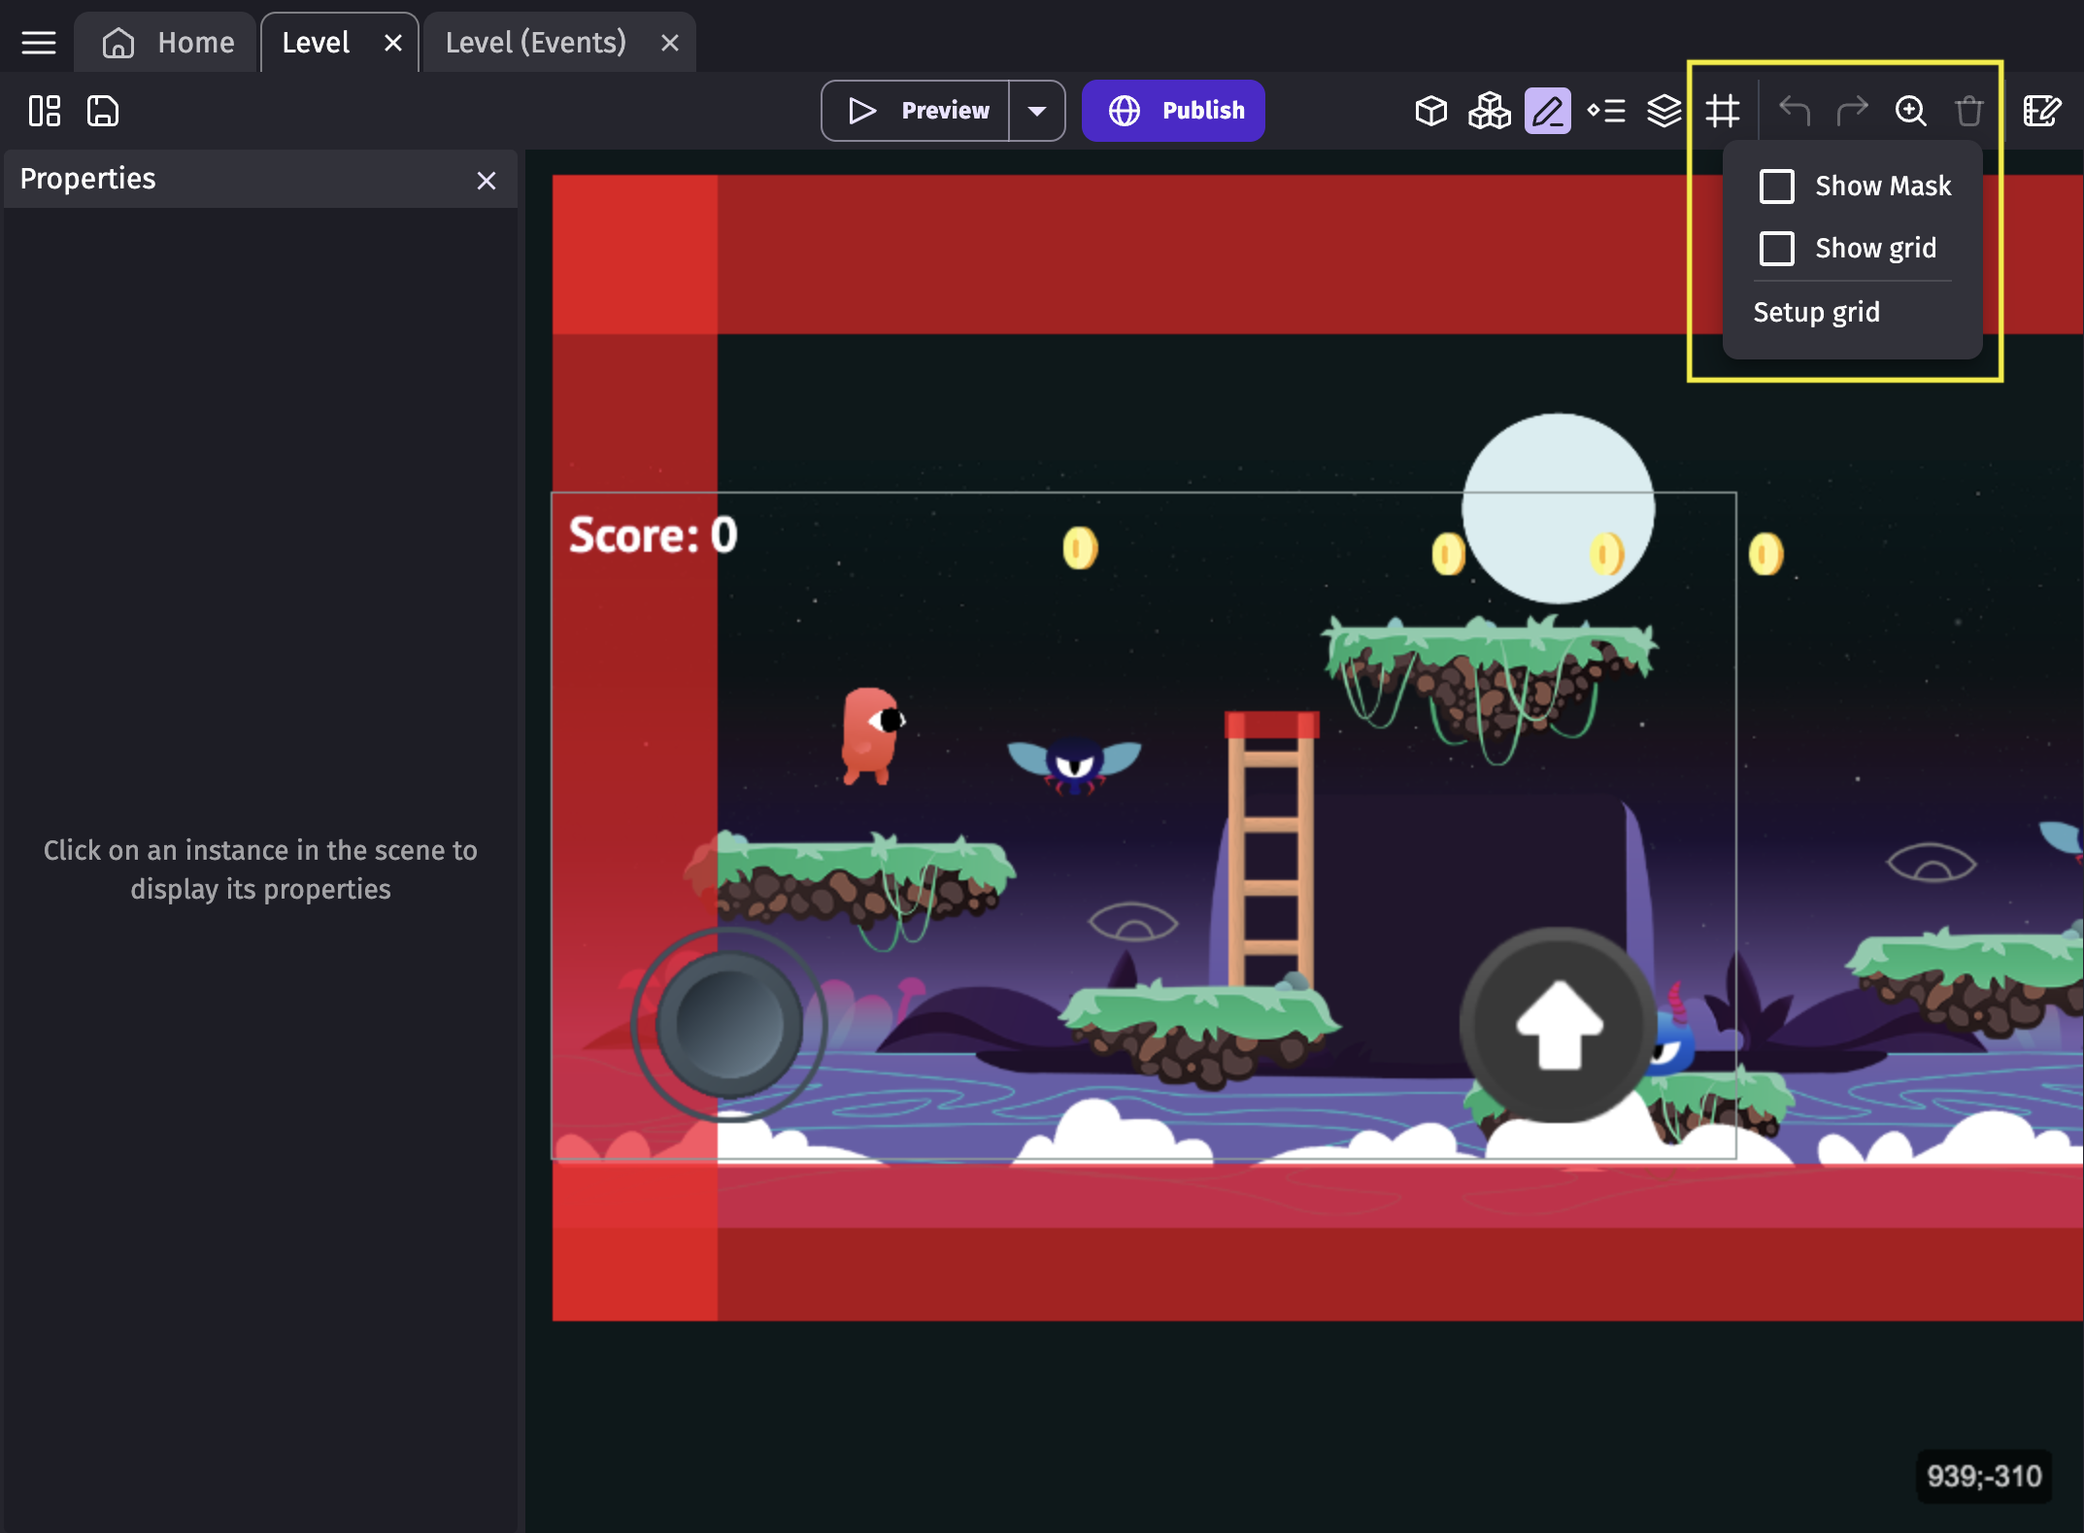Open the layers panel icon

click(1664, 111)
